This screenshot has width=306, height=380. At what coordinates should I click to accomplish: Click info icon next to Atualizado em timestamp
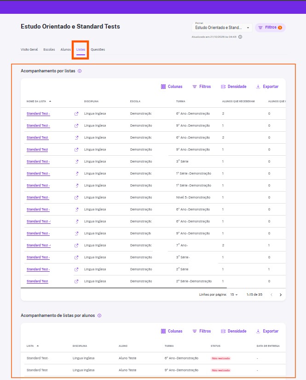[x=240, y=37]
